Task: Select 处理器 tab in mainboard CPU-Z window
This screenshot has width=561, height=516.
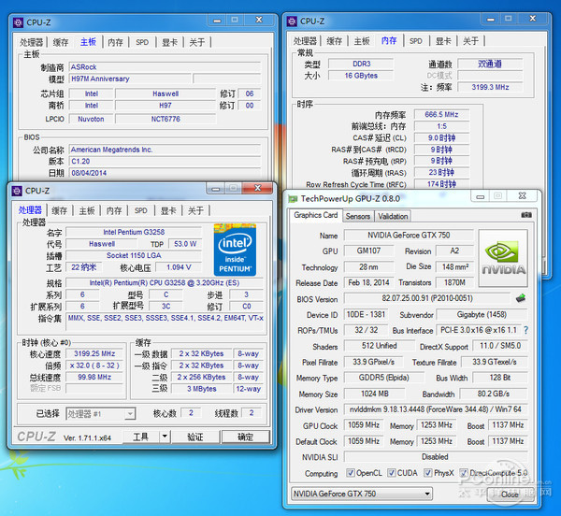Action: (x=32, y=42)
